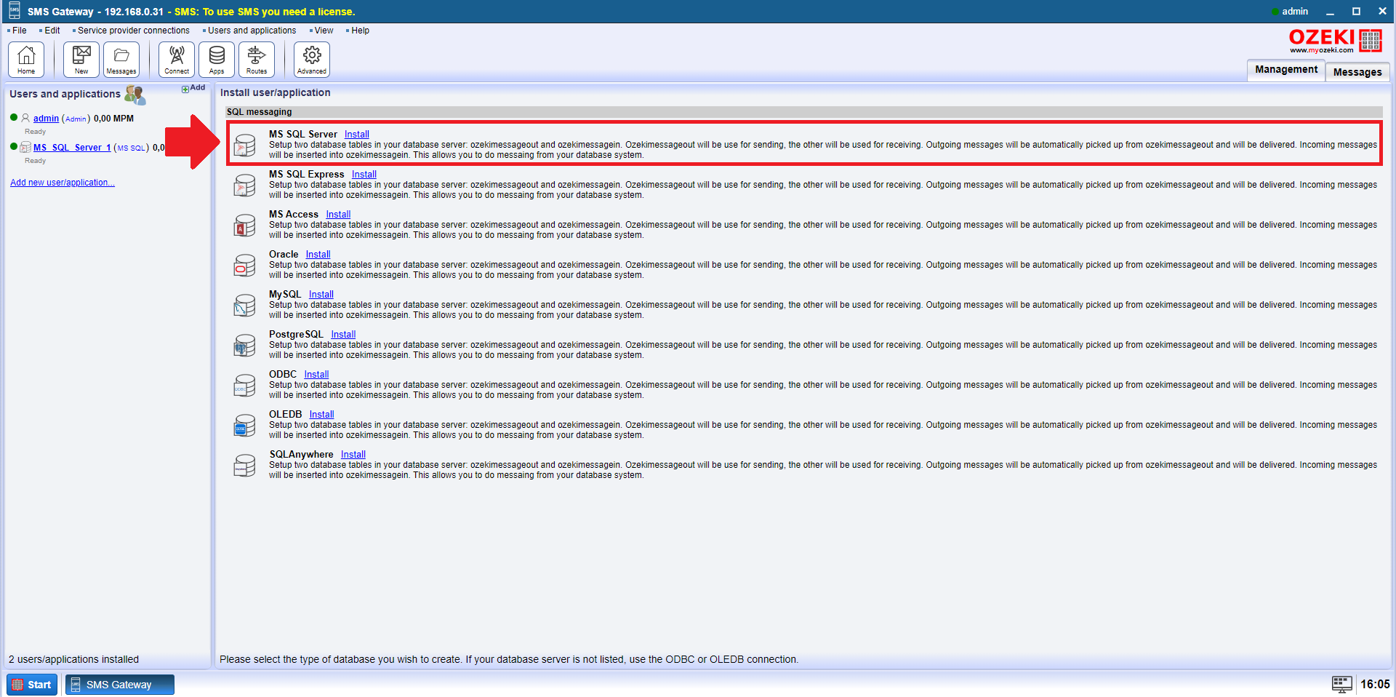Install the OLEDB connection

coord(322,415)
